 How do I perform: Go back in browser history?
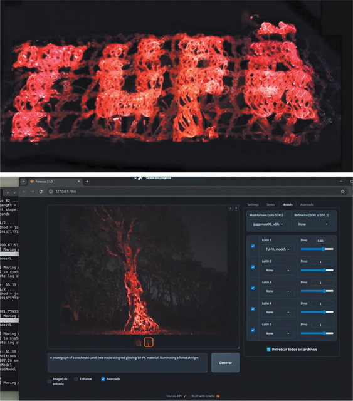tap(24, 192)
